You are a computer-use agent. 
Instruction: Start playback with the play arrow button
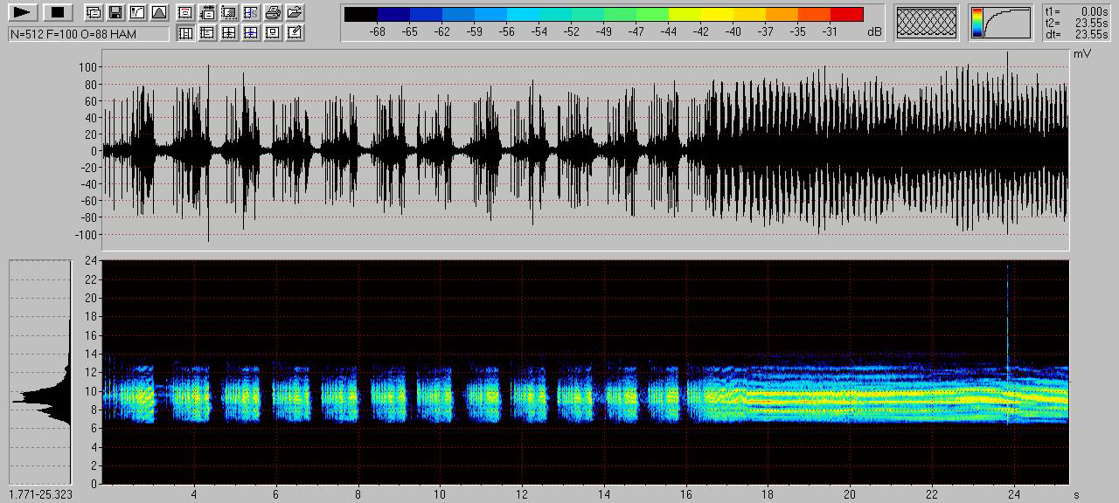[24, 12]
